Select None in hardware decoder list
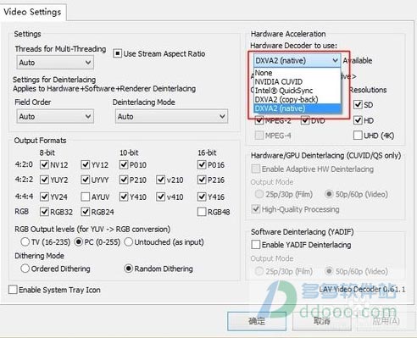 pos(297,73)
